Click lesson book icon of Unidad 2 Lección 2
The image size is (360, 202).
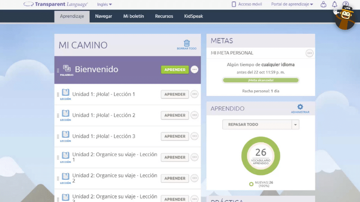65,178
